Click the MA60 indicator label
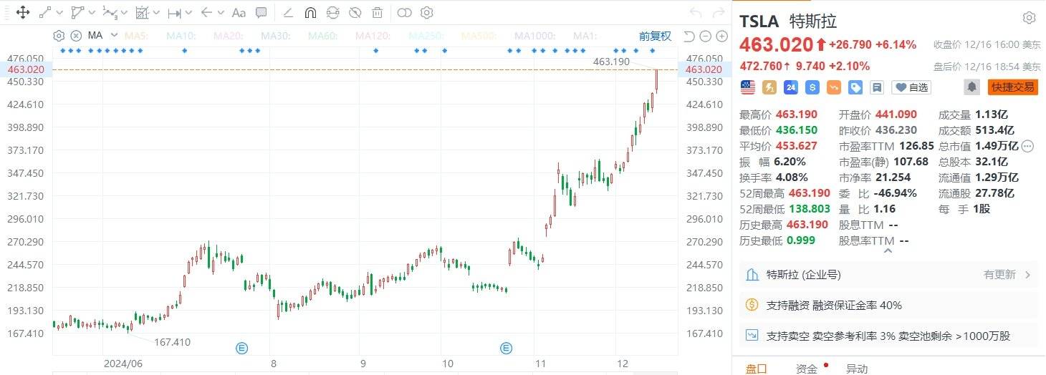Screen dimensions: 1046x375 coord(322,36)
